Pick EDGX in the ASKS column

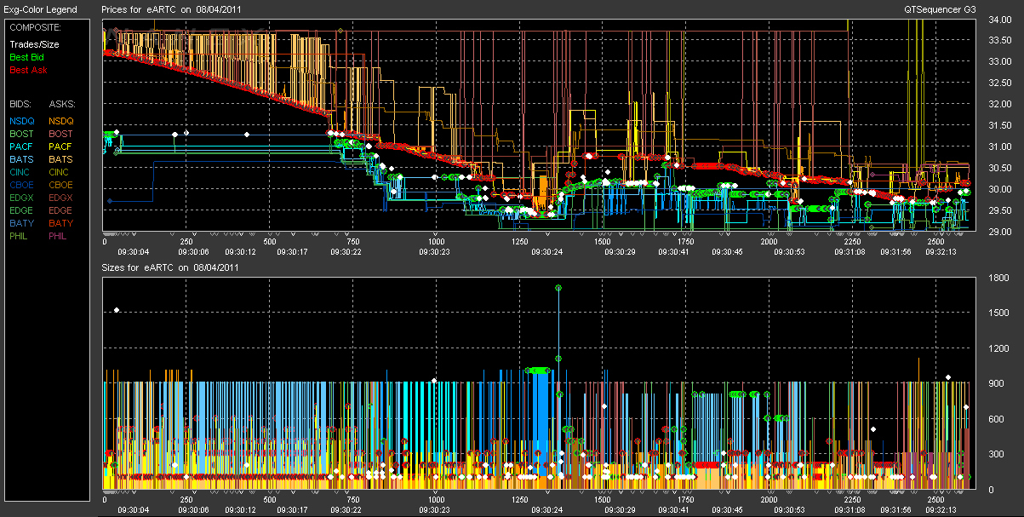tap(61, 198)
